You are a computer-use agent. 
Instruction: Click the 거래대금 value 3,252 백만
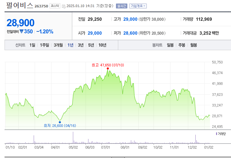(209, 33)
